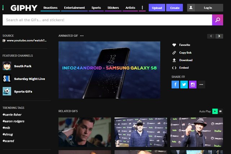Open the Reactions category
This screenshot has width=231, height=154.
(51, 8)
